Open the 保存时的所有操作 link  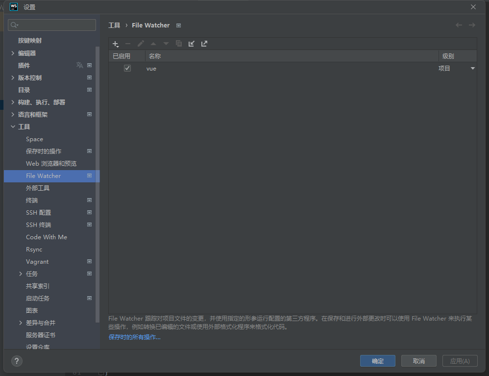134,337
